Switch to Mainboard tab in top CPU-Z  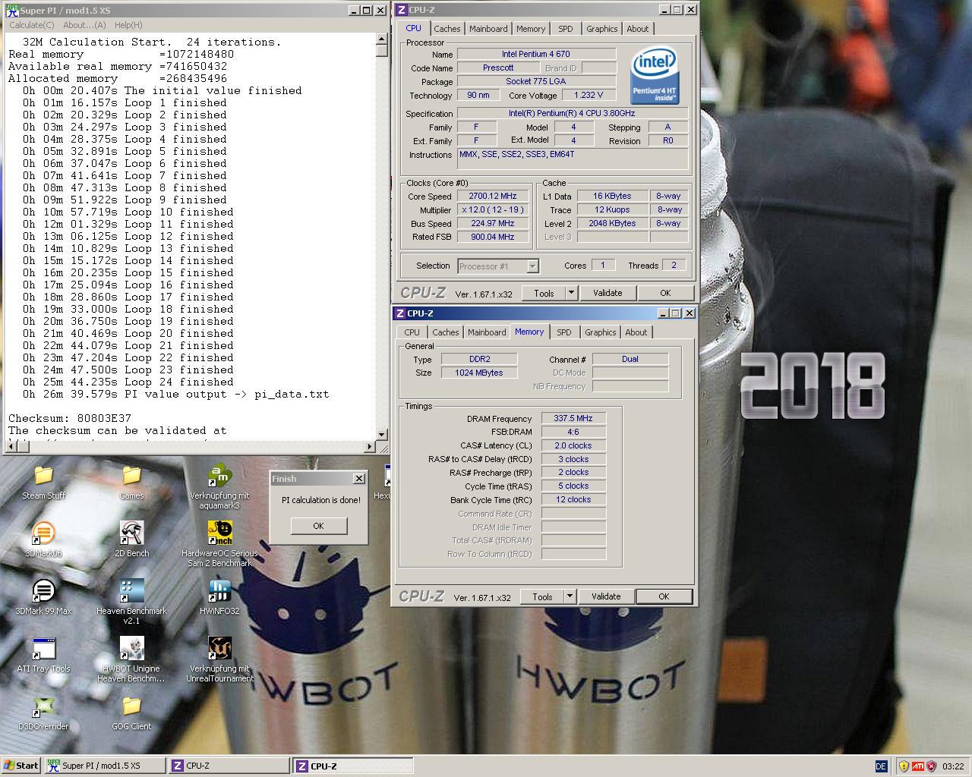tap(488, 29)
